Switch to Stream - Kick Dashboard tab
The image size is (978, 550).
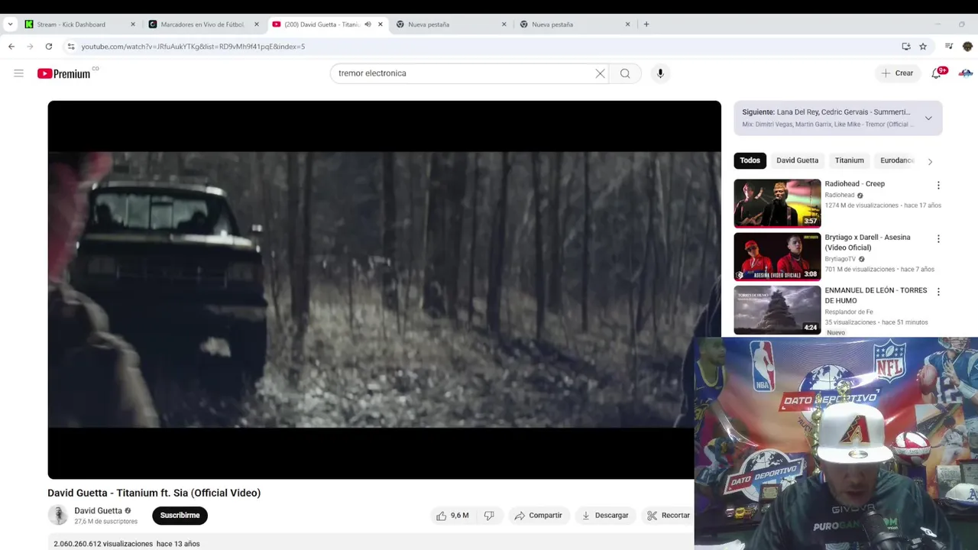[x=71, y=24]
